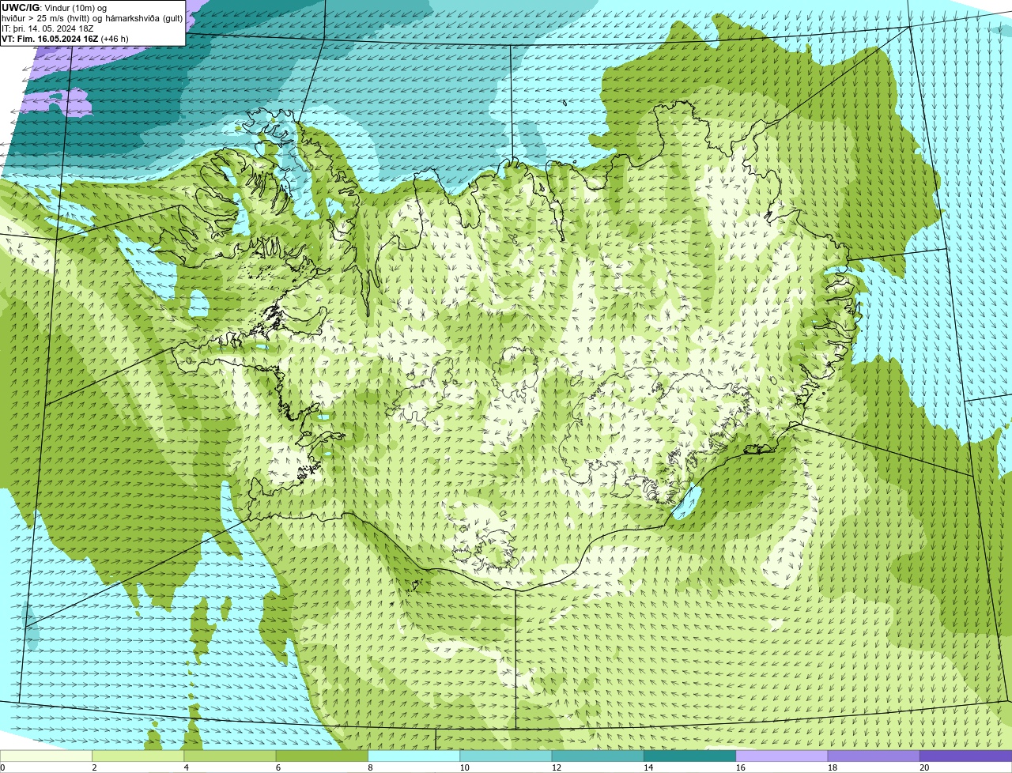Click the legend scale label "2"

tap(94, 767)
